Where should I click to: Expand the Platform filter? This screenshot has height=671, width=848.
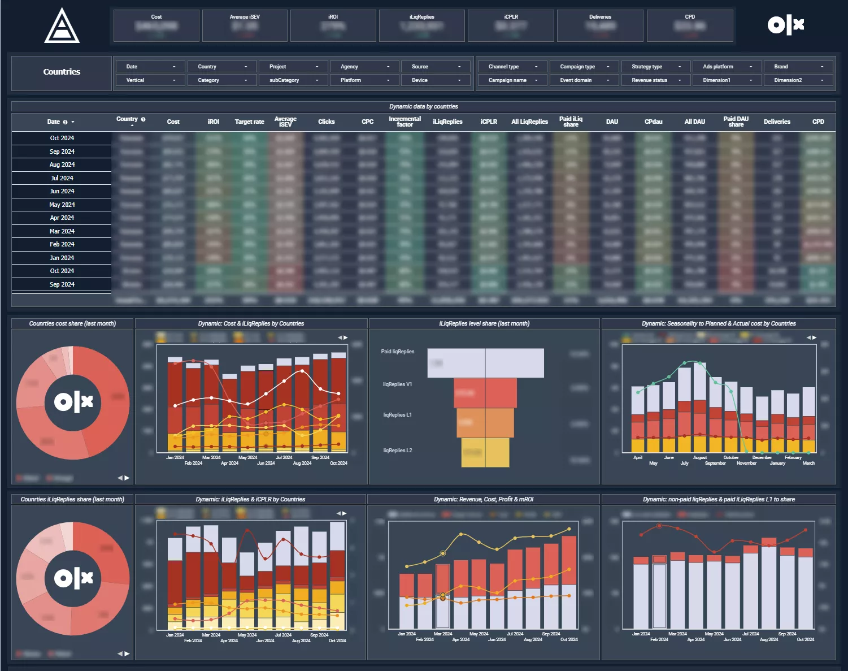364,80
